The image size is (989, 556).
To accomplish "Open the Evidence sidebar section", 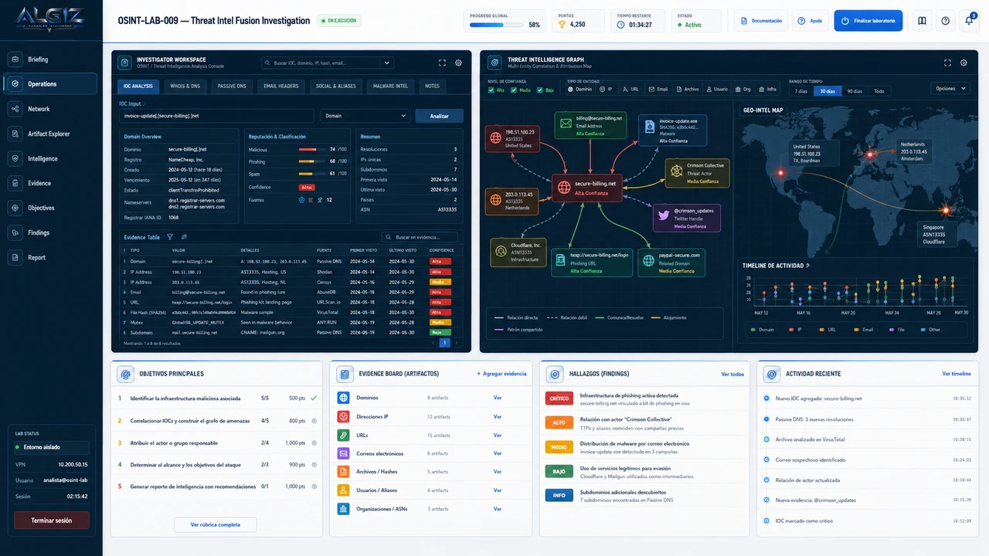I will point(51,183).
